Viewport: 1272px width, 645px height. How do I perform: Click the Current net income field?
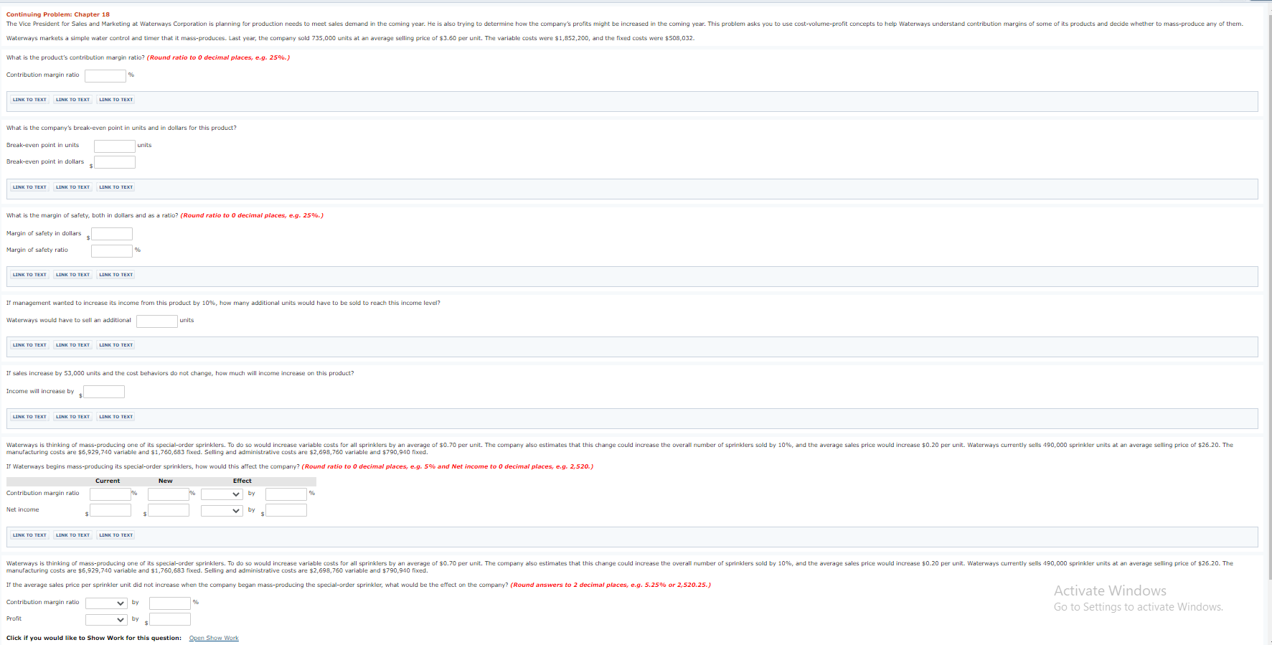pos(110,510)
